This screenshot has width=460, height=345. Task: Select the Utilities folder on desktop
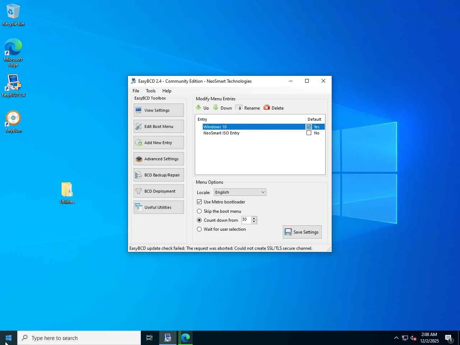(67, 193)
